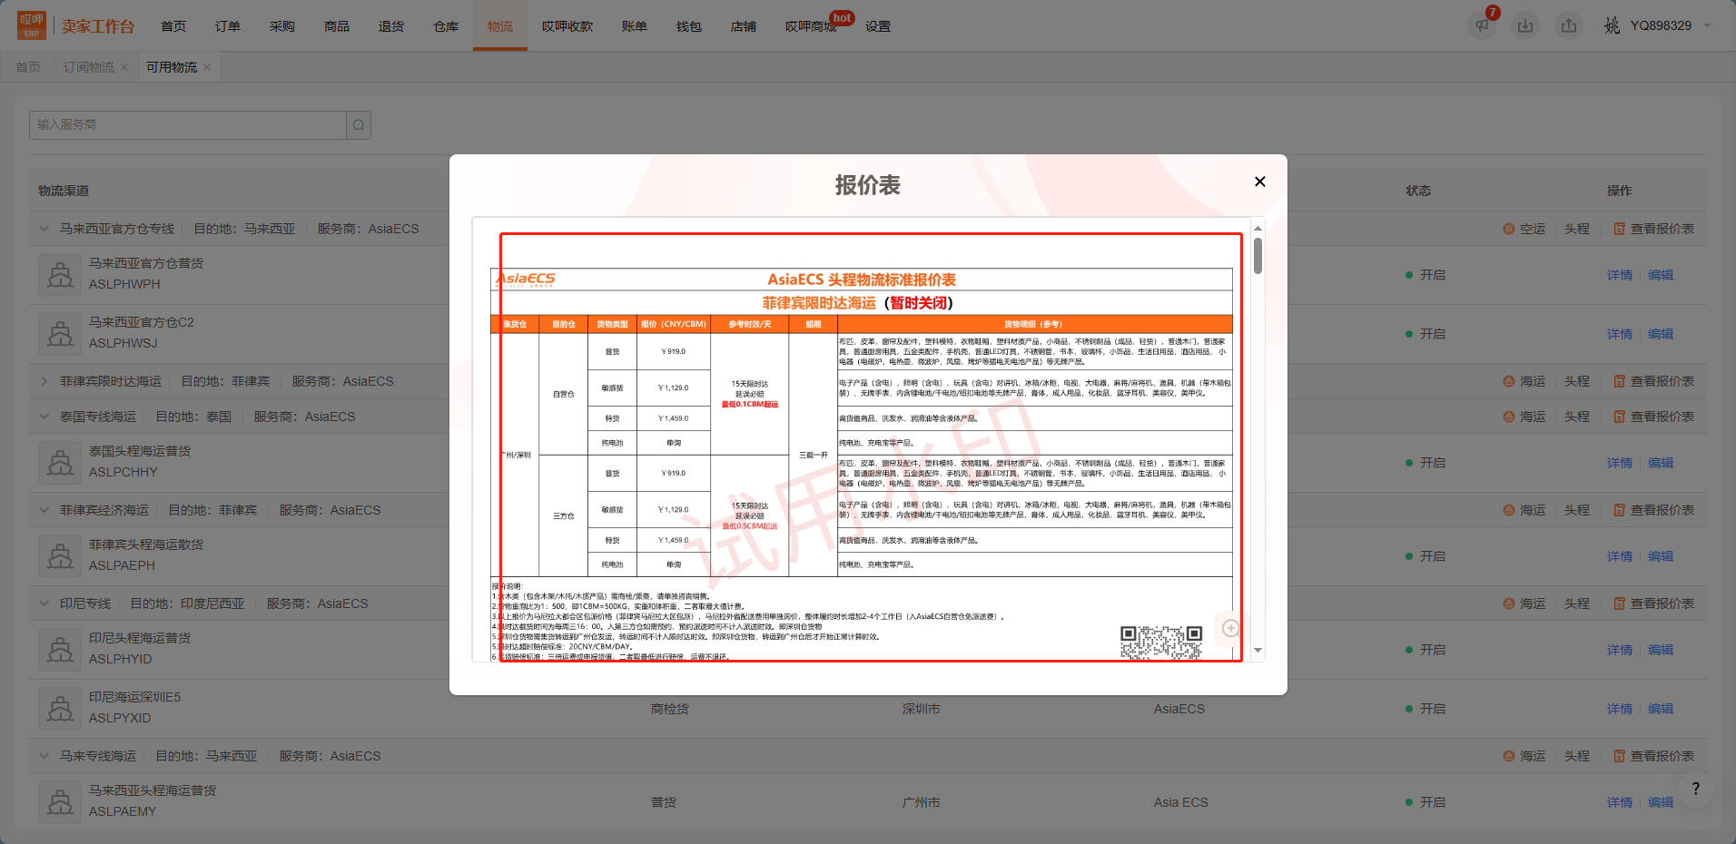1736x844 pixels.
Task: Open the 订单 menu
Action: (x=228, y=26)
